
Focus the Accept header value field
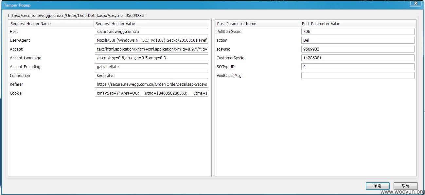click(x=151, y=49)
